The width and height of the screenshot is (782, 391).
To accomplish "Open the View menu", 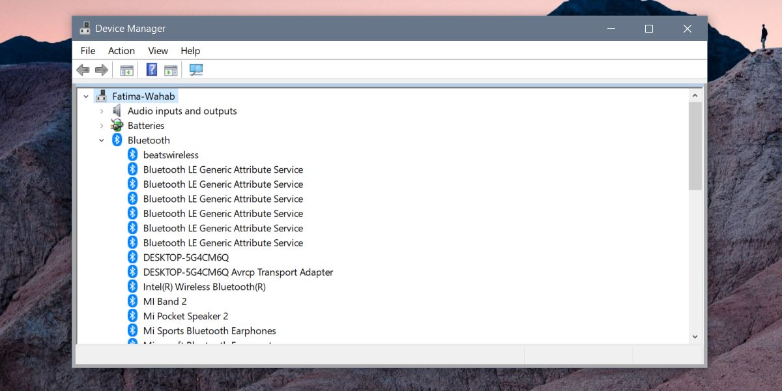I will 158,51.
